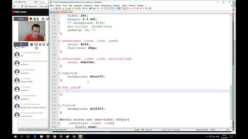Switch to the index.html document tab
The image size is (248, 139).
[x=55, y=12]
